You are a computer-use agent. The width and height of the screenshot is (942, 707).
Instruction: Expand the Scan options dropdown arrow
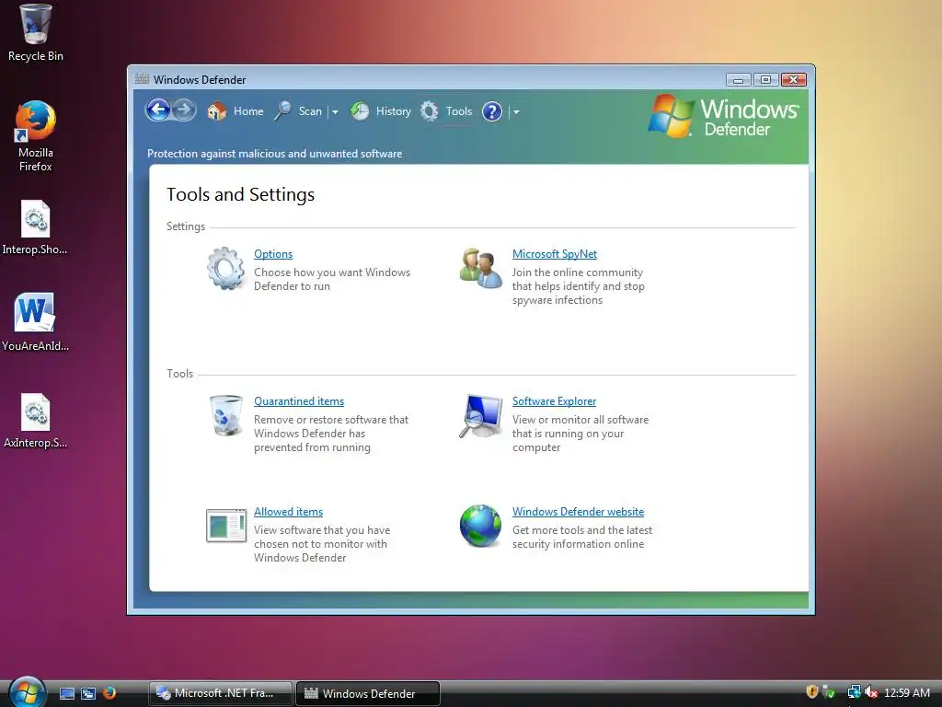[335, 111]
